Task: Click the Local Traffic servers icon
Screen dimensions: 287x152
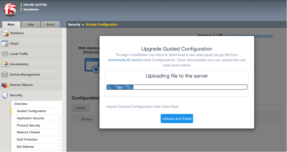Action: [5, 54]
